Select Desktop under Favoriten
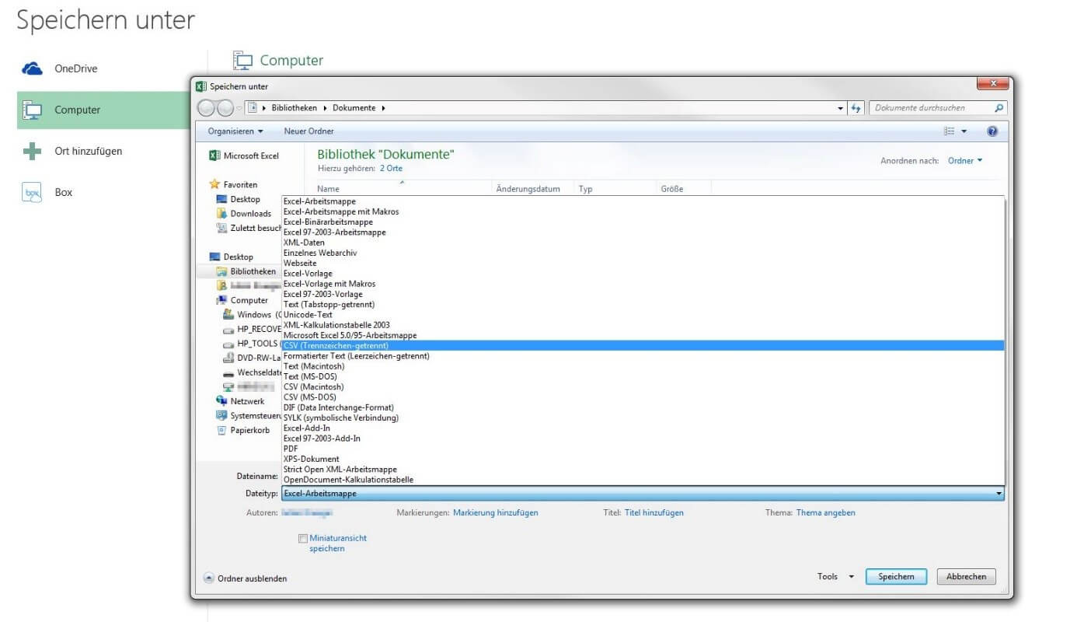 (245, 199)
